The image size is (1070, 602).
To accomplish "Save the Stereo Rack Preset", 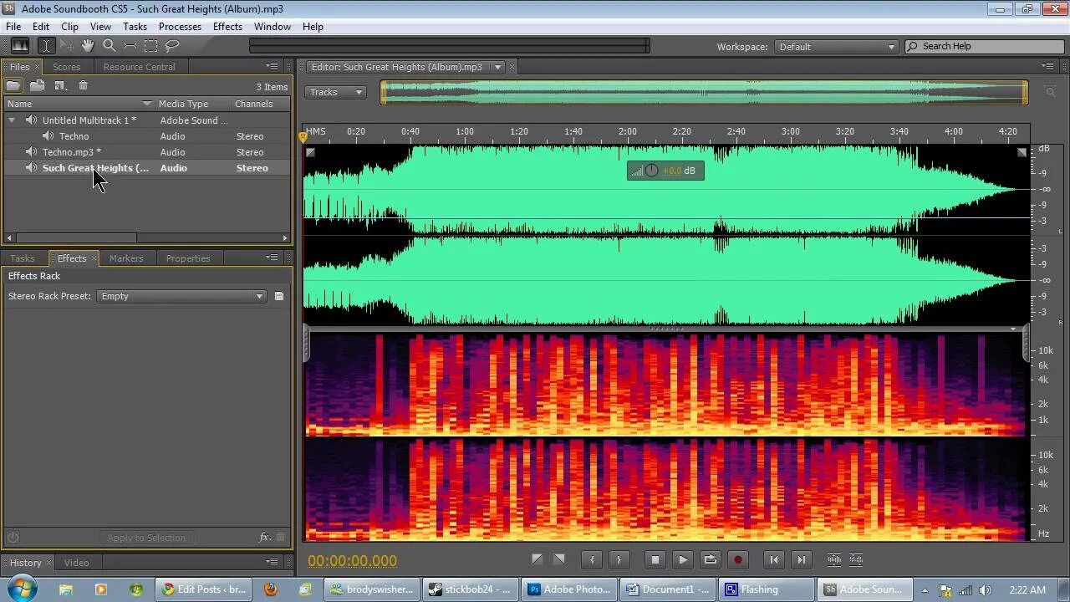I will click(x=279, y=296).
